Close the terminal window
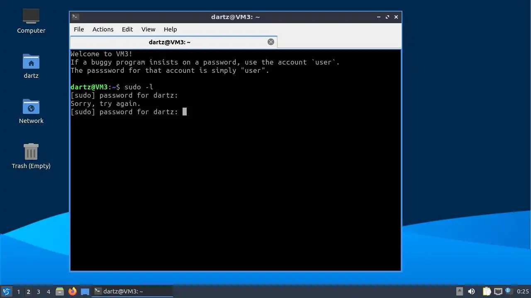The height and width of the screenshot is (298, 531). click(x=396, y=17)
